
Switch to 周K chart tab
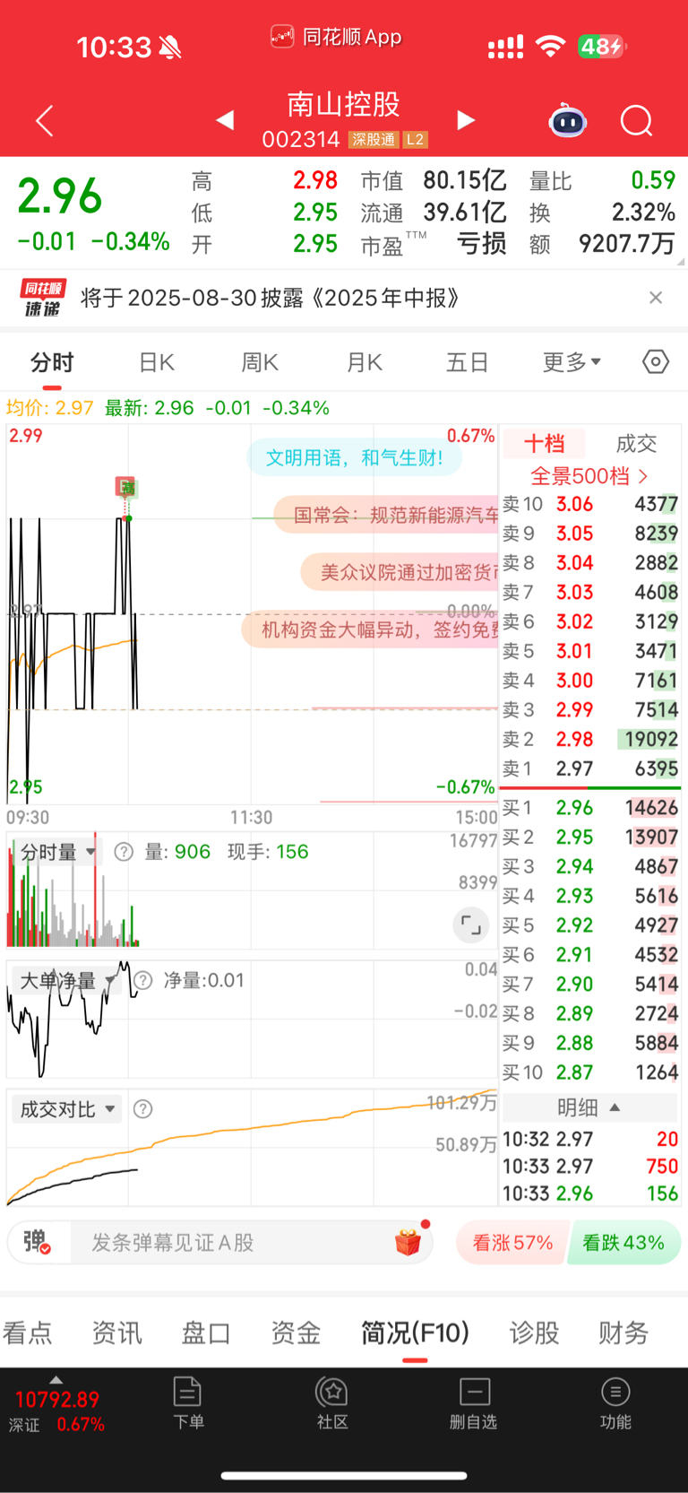click(260, 362)
